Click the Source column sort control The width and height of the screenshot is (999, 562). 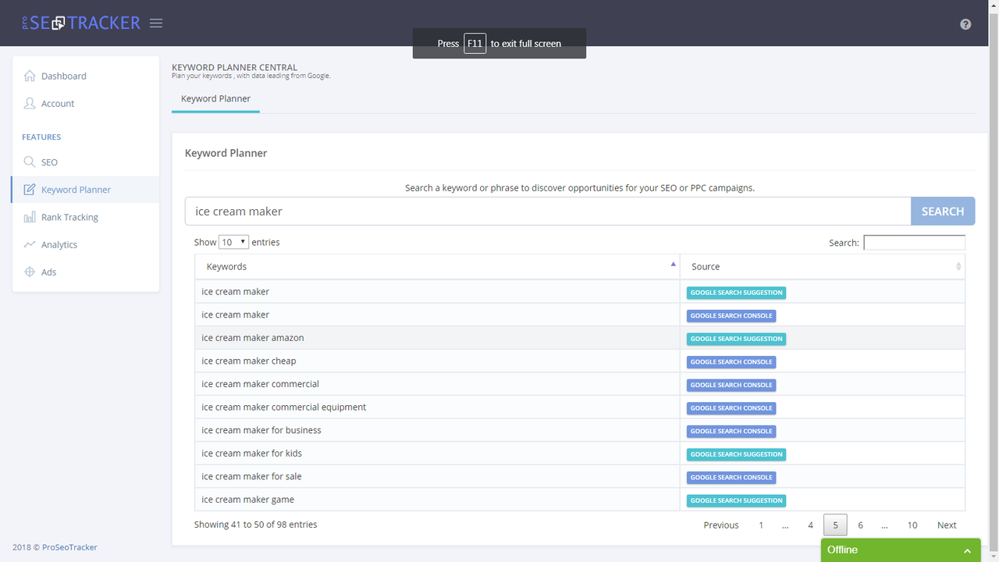coord(958,266)
